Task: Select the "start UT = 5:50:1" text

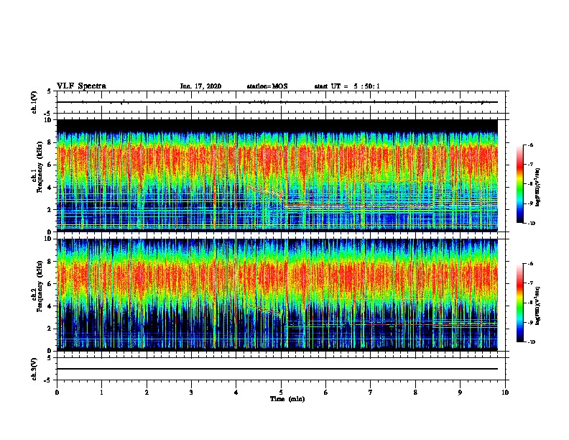Action: [x=347, y=86]
